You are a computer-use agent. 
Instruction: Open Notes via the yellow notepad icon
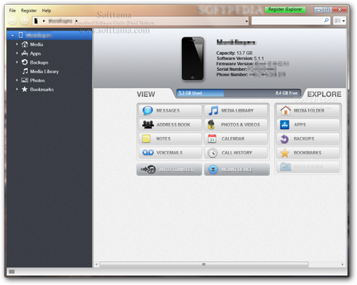(146, 138)
